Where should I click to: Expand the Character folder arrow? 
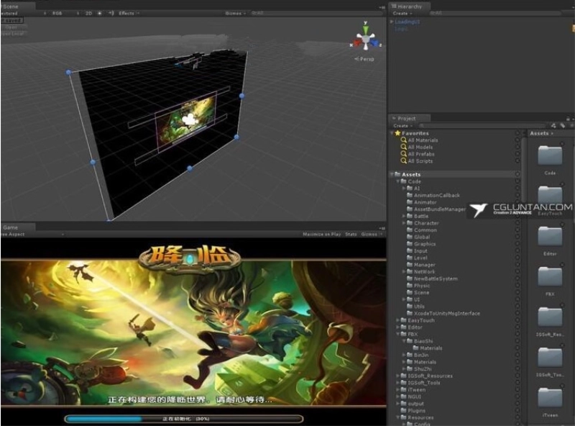click(404, 223)
